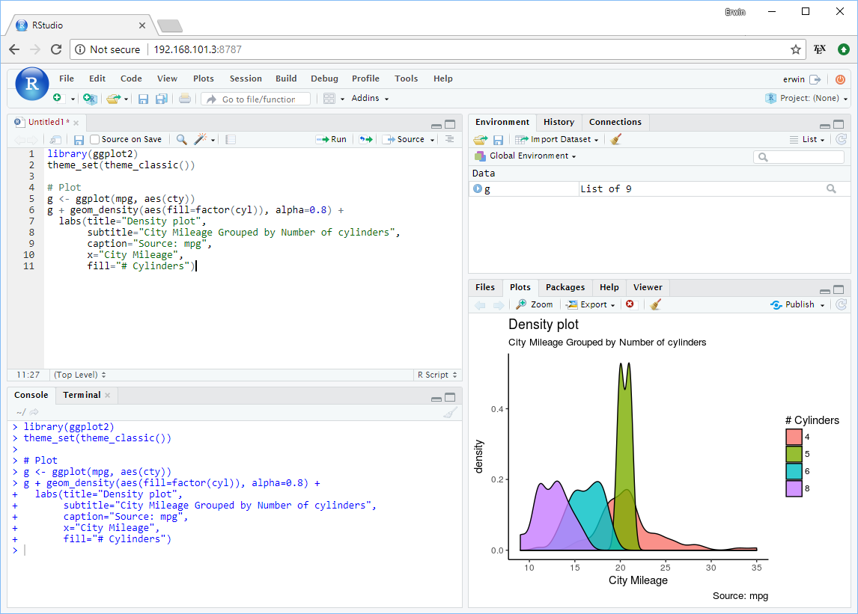
Task: Enable the Source on Save checkbox
Action: [95, 139]
